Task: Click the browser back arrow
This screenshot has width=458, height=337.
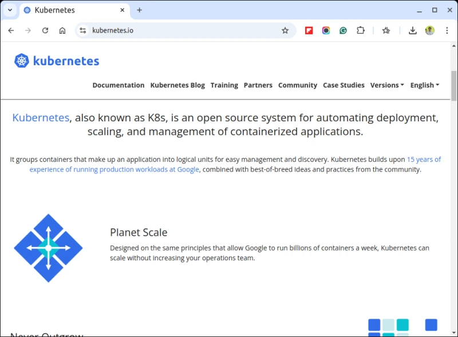Action: [11, 30]
